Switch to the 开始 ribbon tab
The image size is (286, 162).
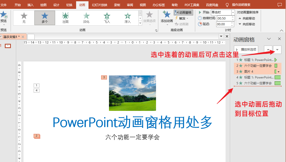[x=17, y=5]
